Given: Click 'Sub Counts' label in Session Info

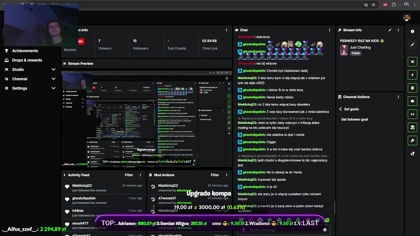Looking at the screenshot, I should [x=177, y=49].
